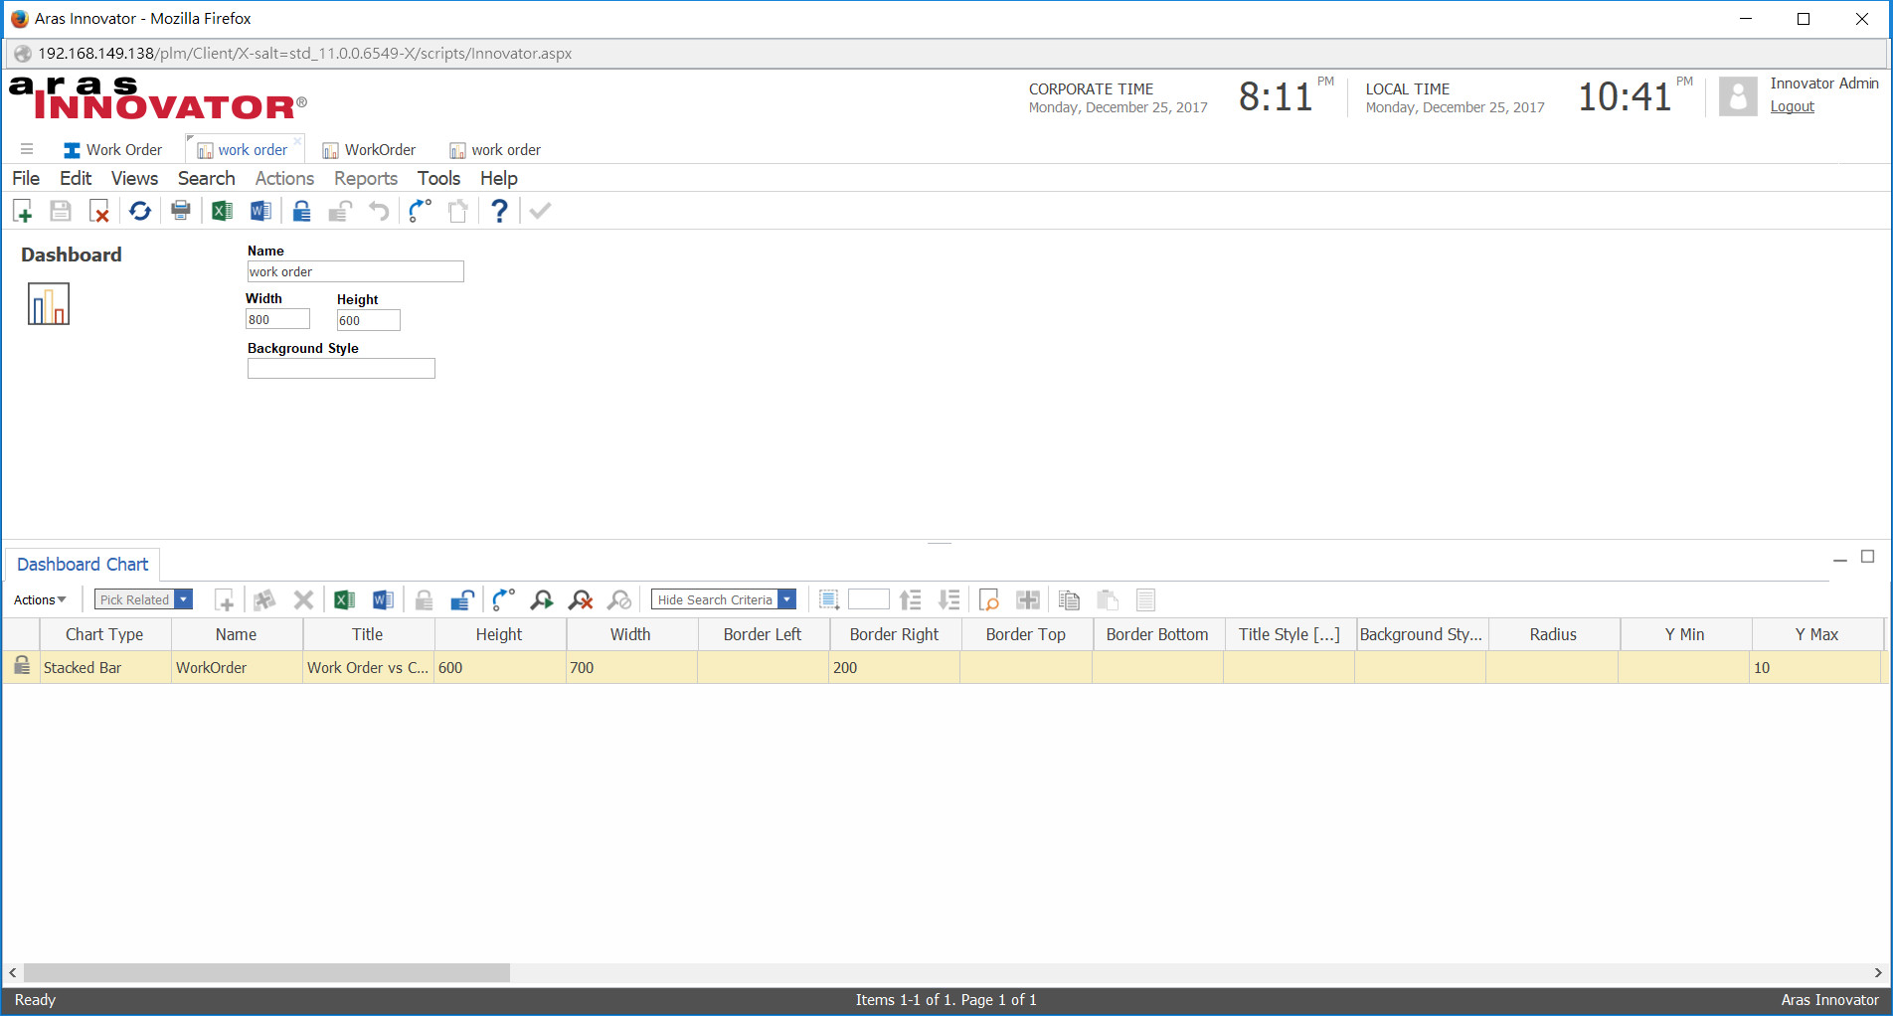Run search with binoculars icon

[x=542, y=599]
